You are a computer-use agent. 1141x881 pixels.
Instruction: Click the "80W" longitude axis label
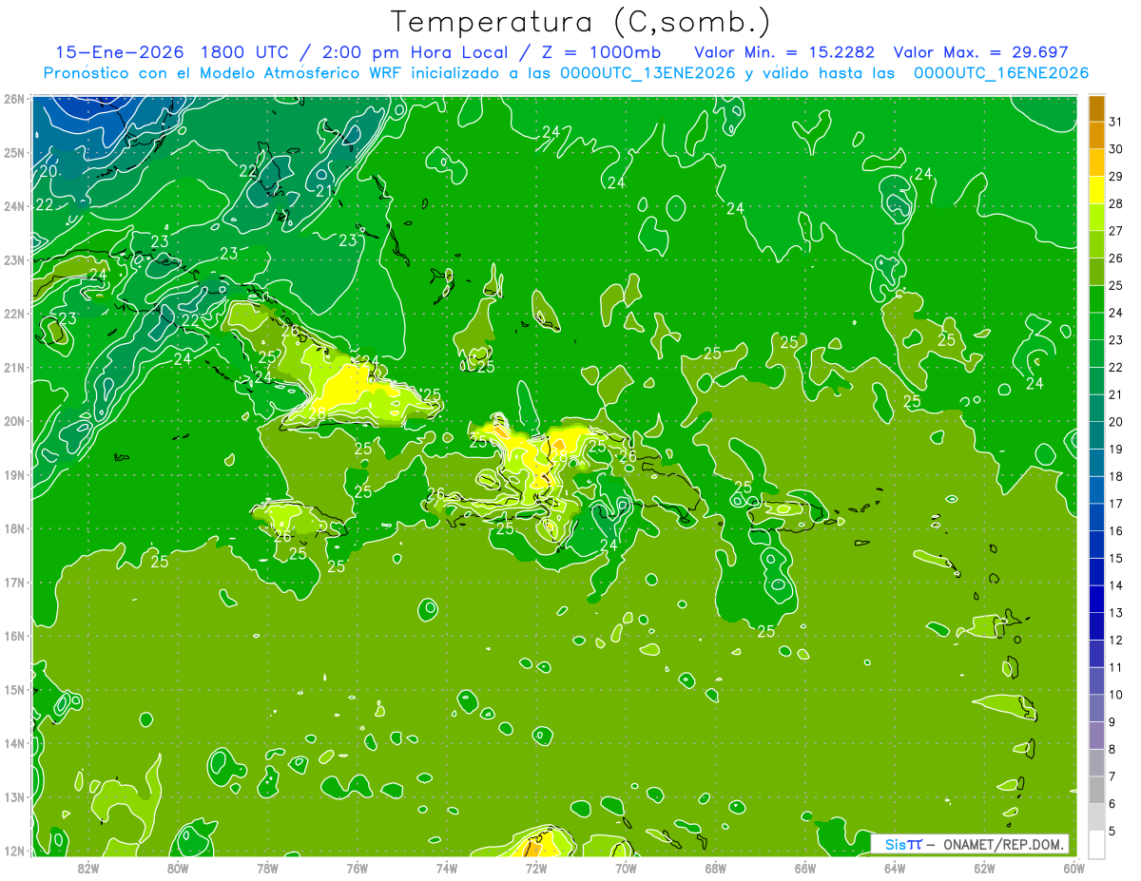tap(178, 868)
